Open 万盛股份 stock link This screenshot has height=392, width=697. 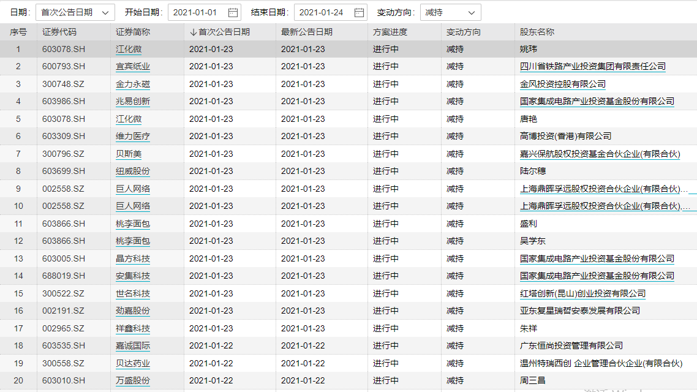click(x=133, y=380)
